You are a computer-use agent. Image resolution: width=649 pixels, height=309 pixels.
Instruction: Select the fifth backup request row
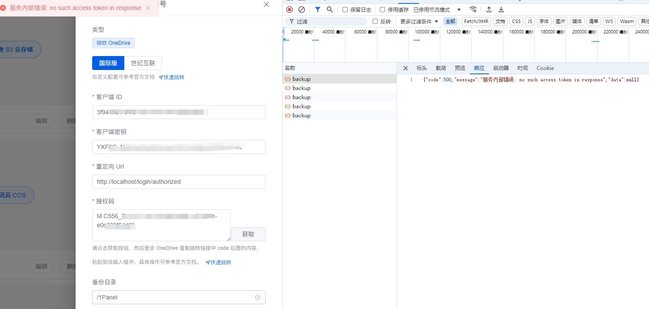coord(339,116)
